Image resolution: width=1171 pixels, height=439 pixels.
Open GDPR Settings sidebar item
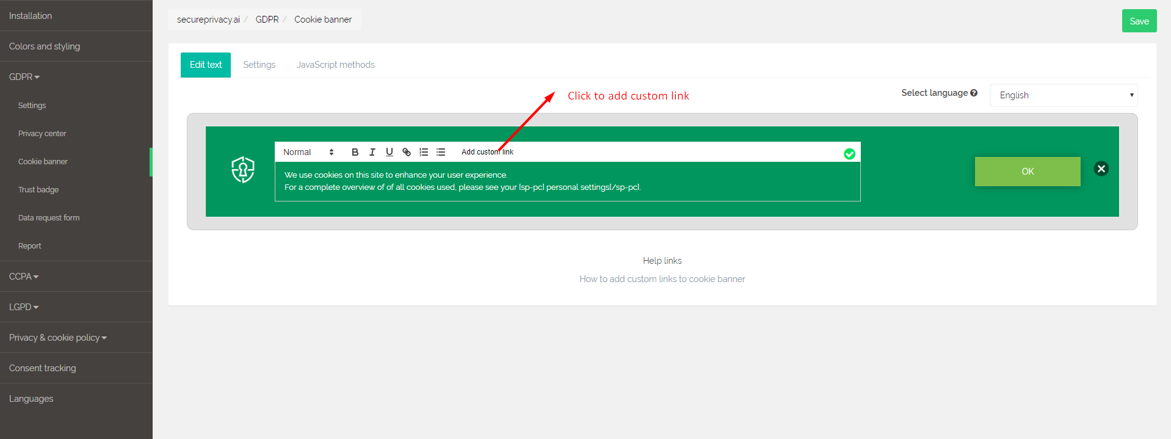point(32,106)
